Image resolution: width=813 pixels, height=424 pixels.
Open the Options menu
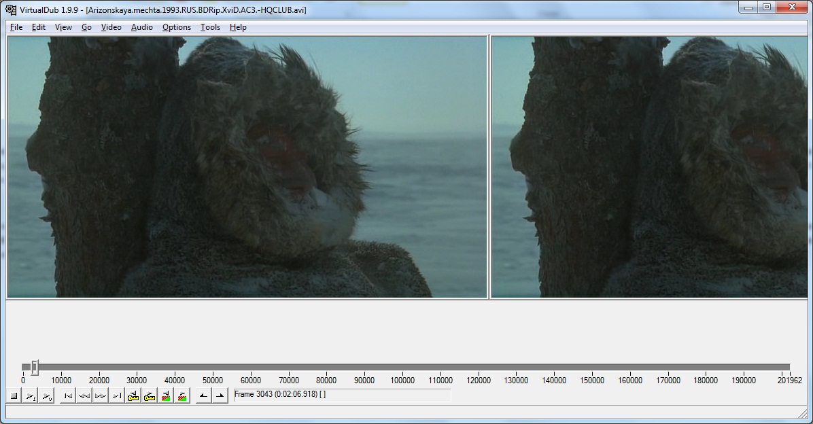point(176,27)
